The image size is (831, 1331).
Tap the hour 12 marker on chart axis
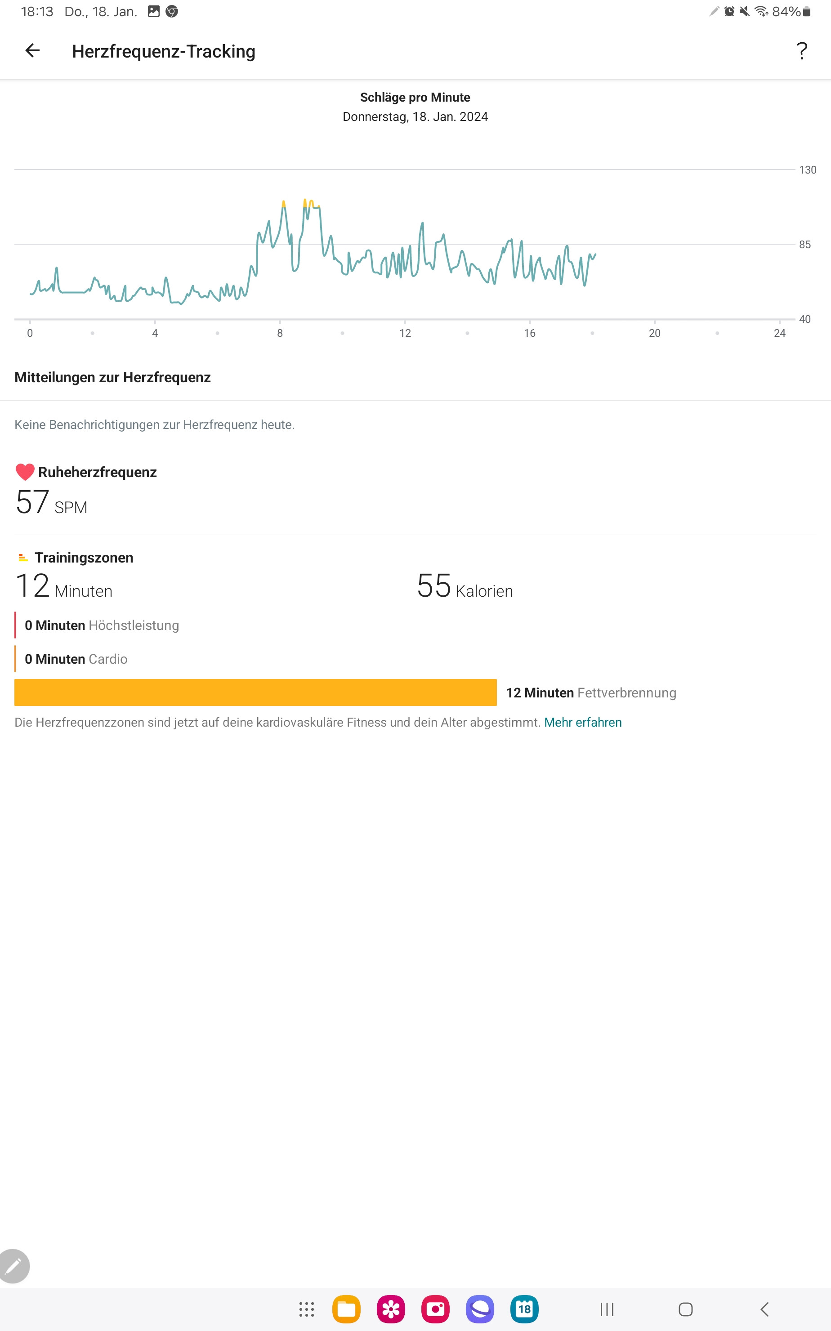click(x=405, y=332)
